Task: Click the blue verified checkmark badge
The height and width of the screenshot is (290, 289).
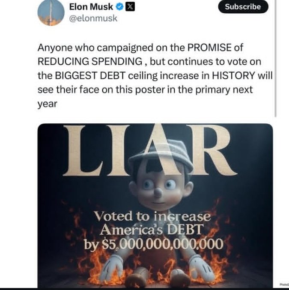Action: (118, 7)
